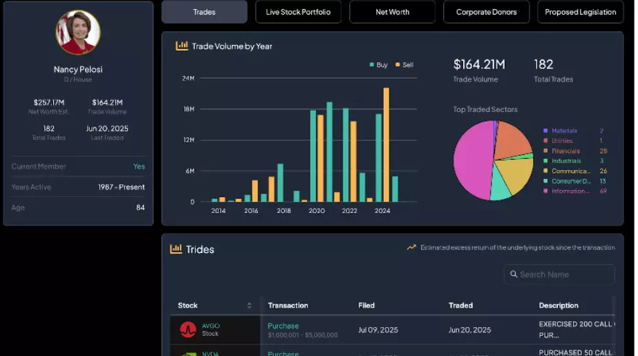
Task: Click the green Industrials legend marker
Action: click(545, 161)
